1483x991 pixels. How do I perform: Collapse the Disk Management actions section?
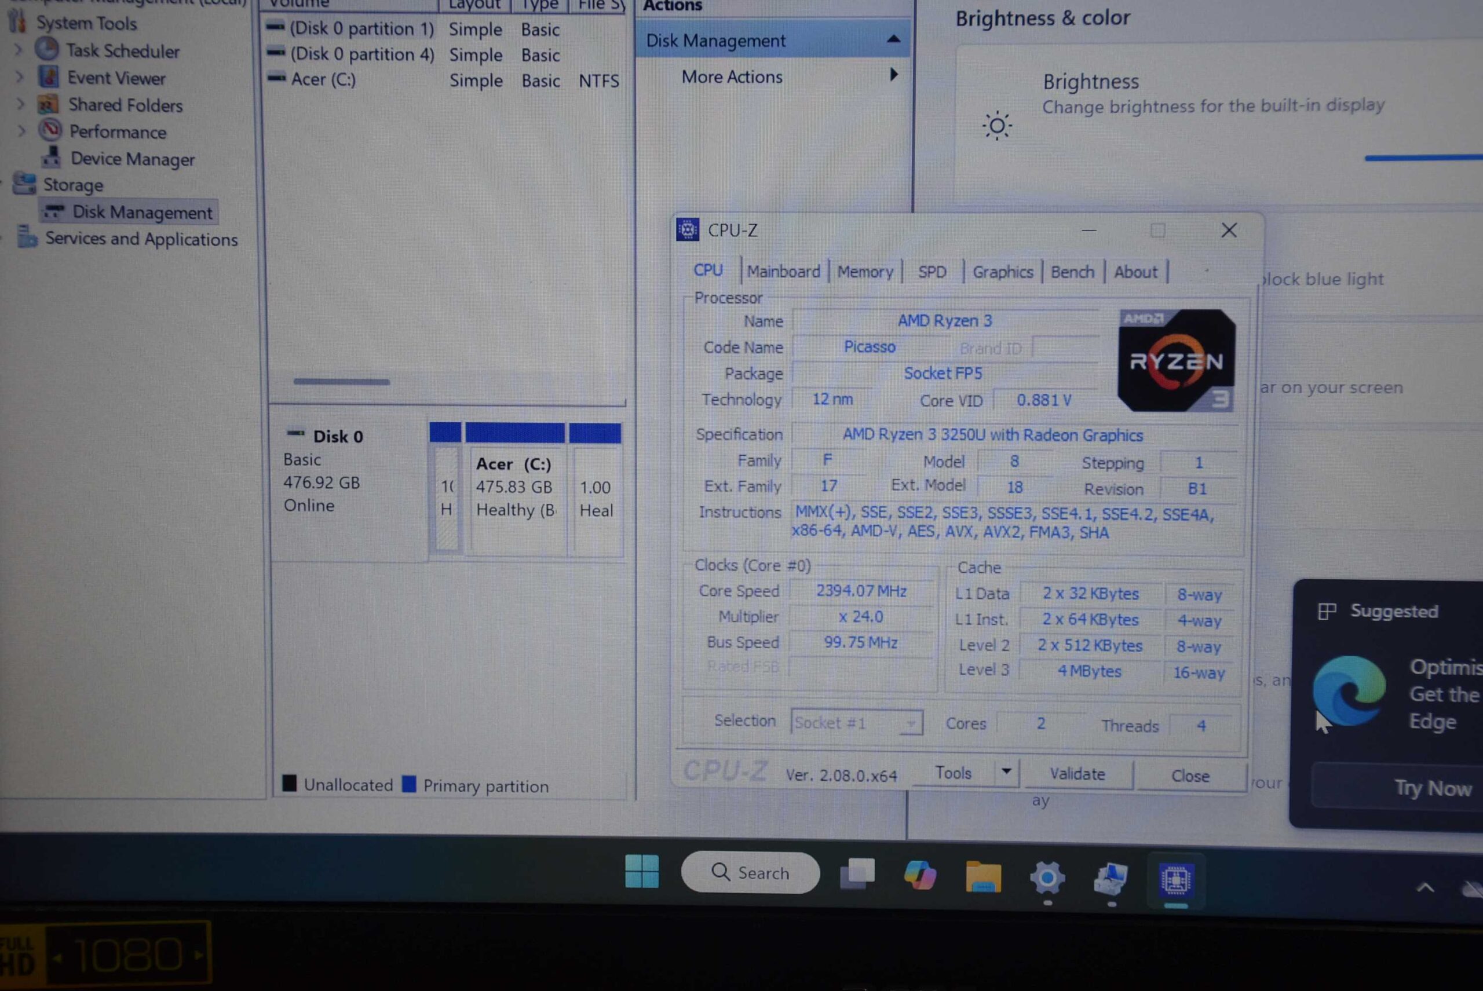coord(893,40)
